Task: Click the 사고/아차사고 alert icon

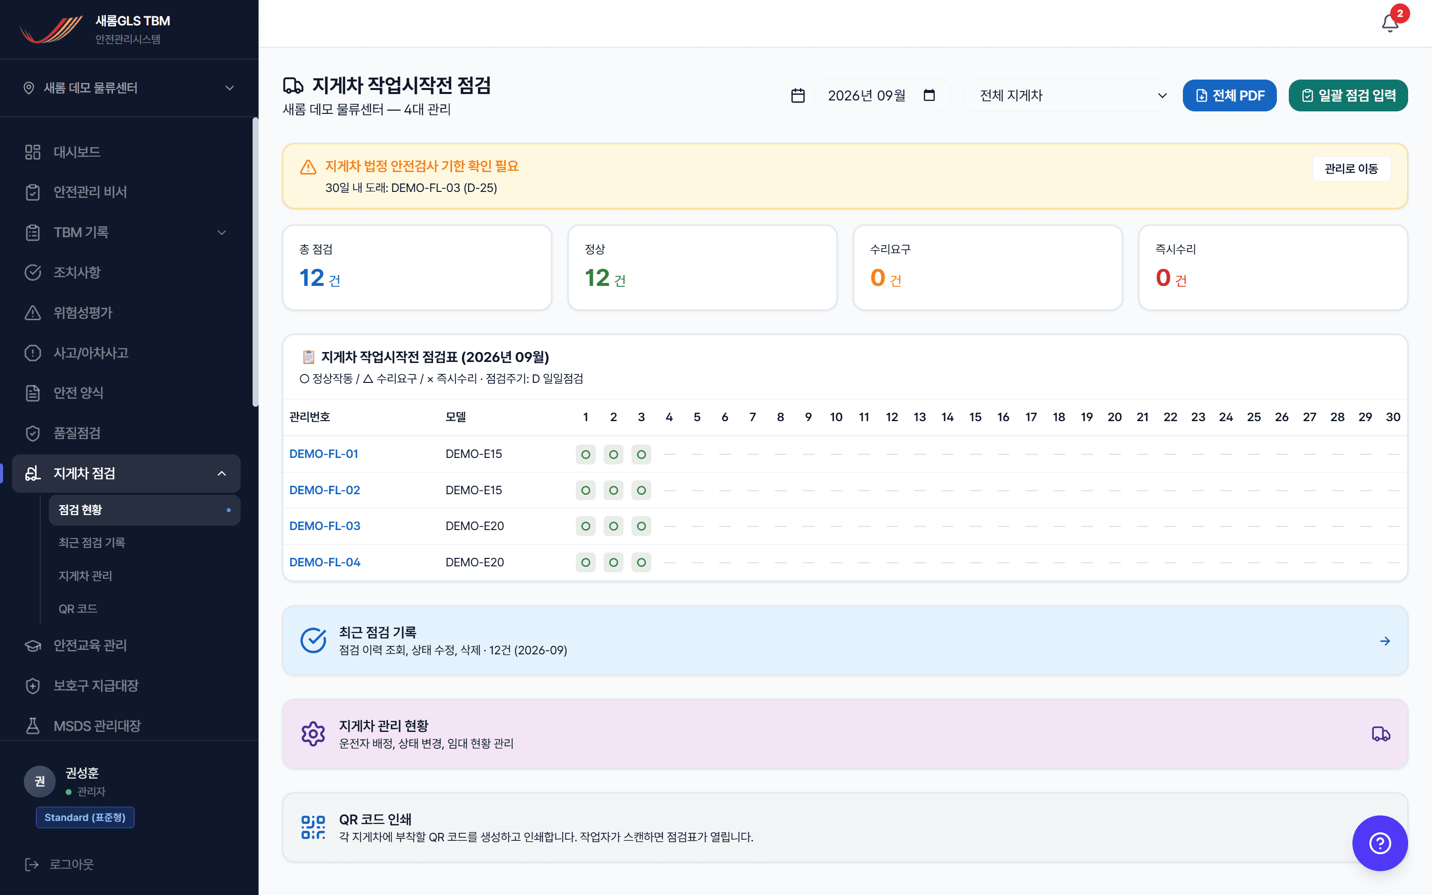Action: [x=32, y=353]
